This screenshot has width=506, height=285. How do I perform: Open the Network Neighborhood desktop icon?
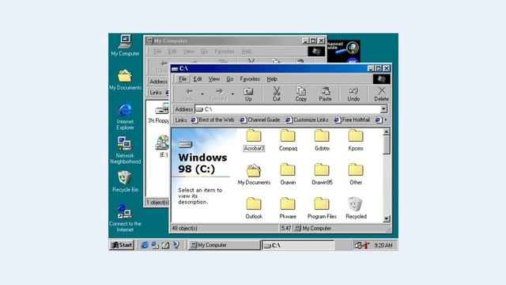125,150
